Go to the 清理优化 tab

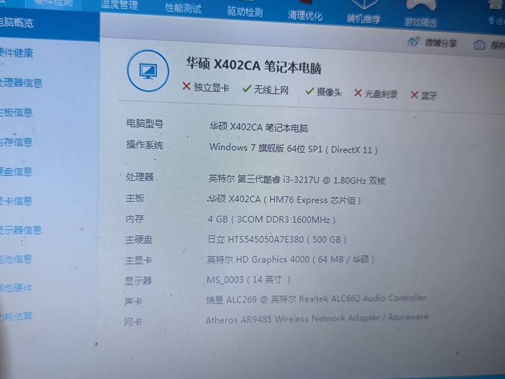[305, 15]
